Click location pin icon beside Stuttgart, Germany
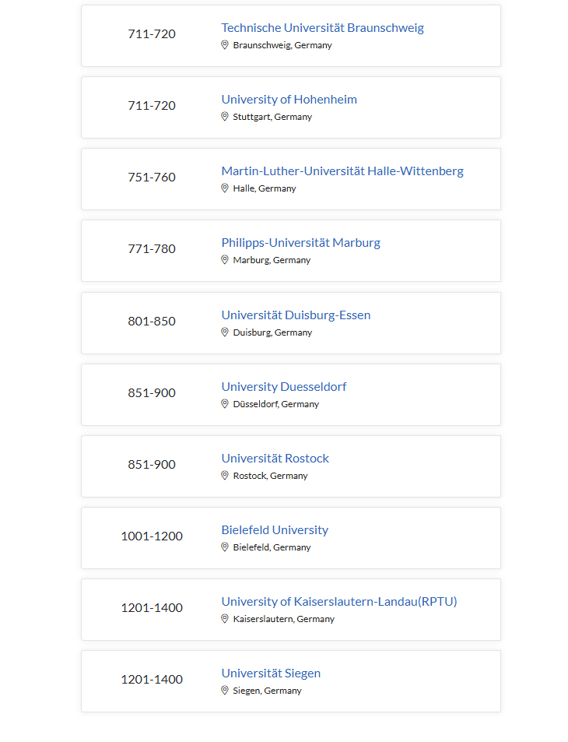Viewport: 568px width, 742px height. 225,117
